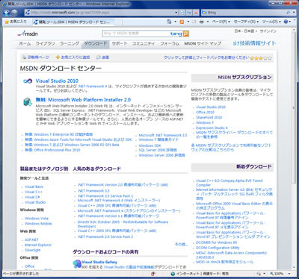Viewport: 299px width, 279px height.
Task: Open the Silverlight link
Action: tap(33, 250)
